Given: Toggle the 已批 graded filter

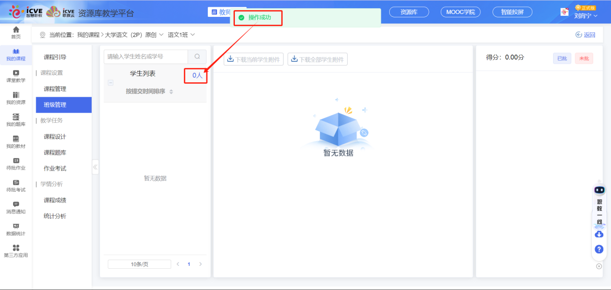Looking at the screenshot, I should [562, 58].
